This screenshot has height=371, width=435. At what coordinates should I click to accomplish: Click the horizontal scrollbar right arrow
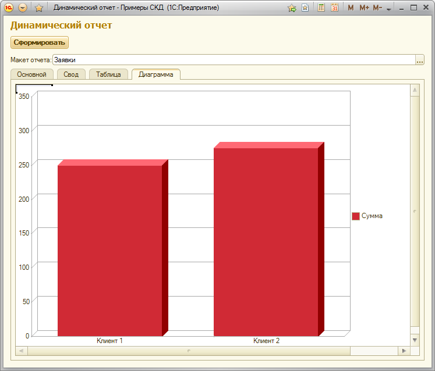click(404, 351)
